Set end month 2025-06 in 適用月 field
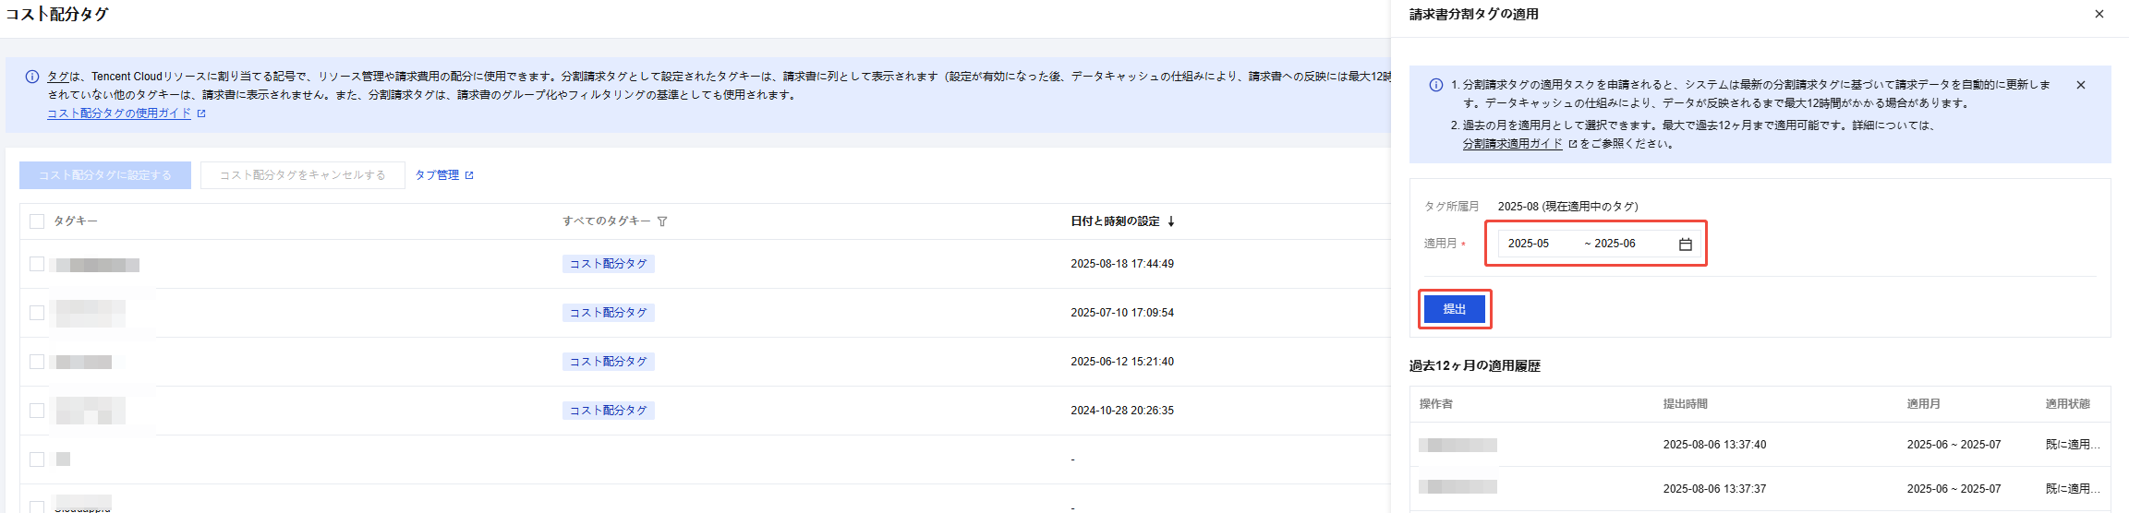Viewport: 2129px width, 513px height. 1615,244
